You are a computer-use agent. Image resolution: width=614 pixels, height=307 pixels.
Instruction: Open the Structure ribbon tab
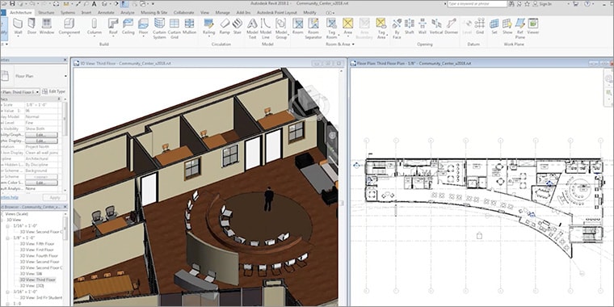pos(46,13)
